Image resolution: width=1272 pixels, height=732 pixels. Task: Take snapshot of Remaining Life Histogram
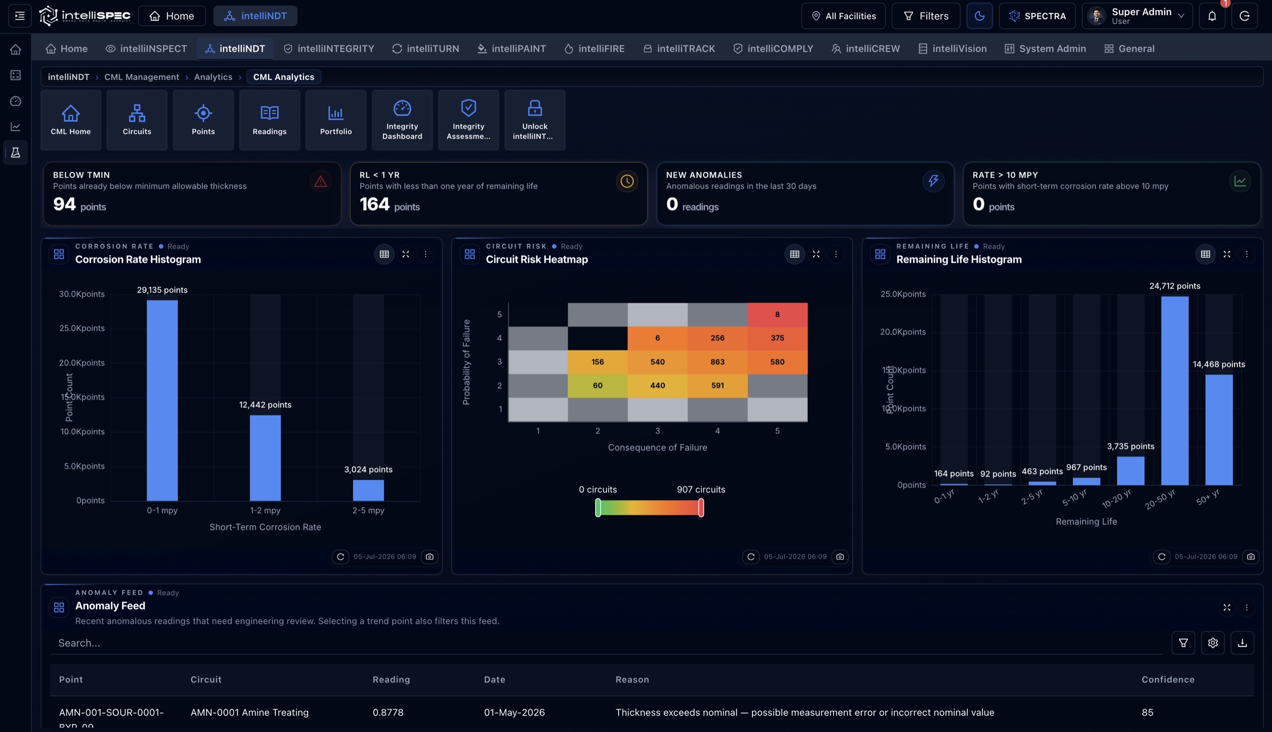pos(1251,557)
